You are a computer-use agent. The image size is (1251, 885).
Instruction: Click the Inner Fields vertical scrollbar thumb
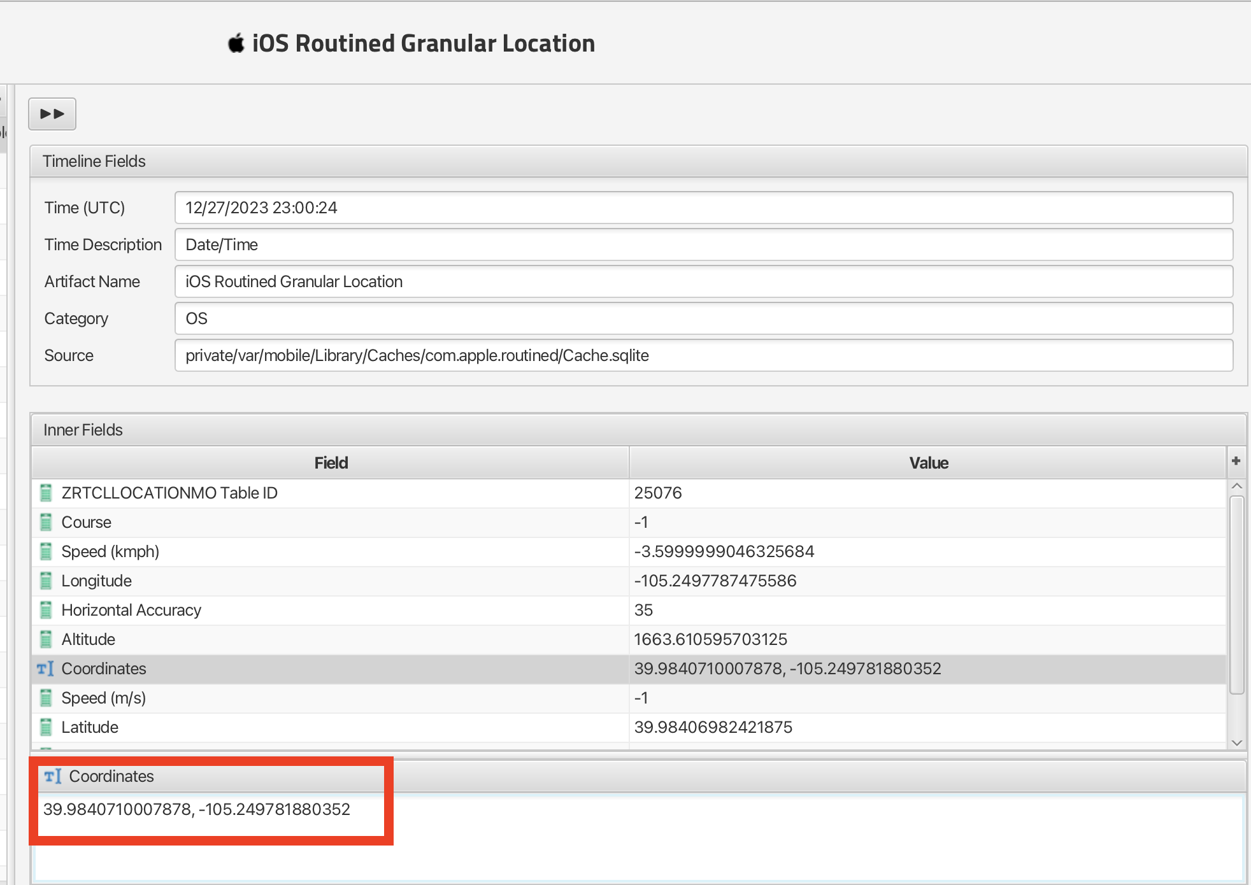[x=1237, y=595]
